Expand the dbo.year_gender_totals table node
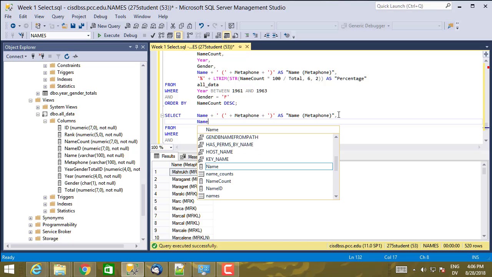 click(38, 93)
